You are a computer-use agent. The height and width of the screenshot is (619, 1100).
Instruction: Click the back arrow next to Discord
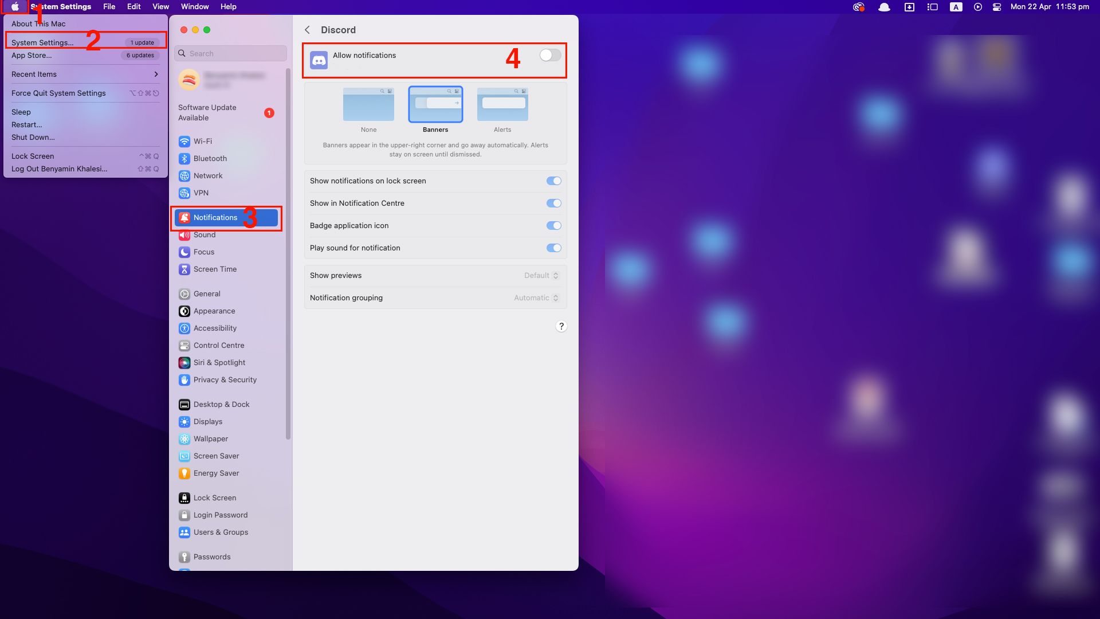[x=308, y=30]
